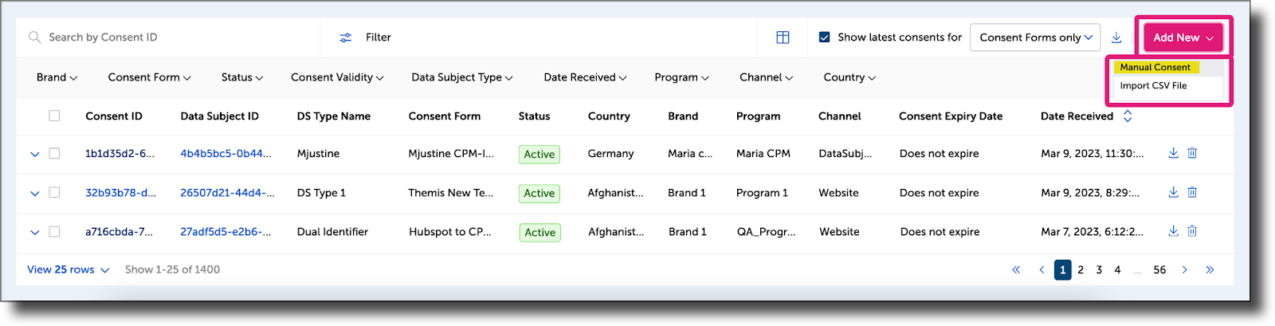Screen dimensions: 1275x326
Task: Open the Data Subject Type dropdown
Action: [x=462, y=77]
